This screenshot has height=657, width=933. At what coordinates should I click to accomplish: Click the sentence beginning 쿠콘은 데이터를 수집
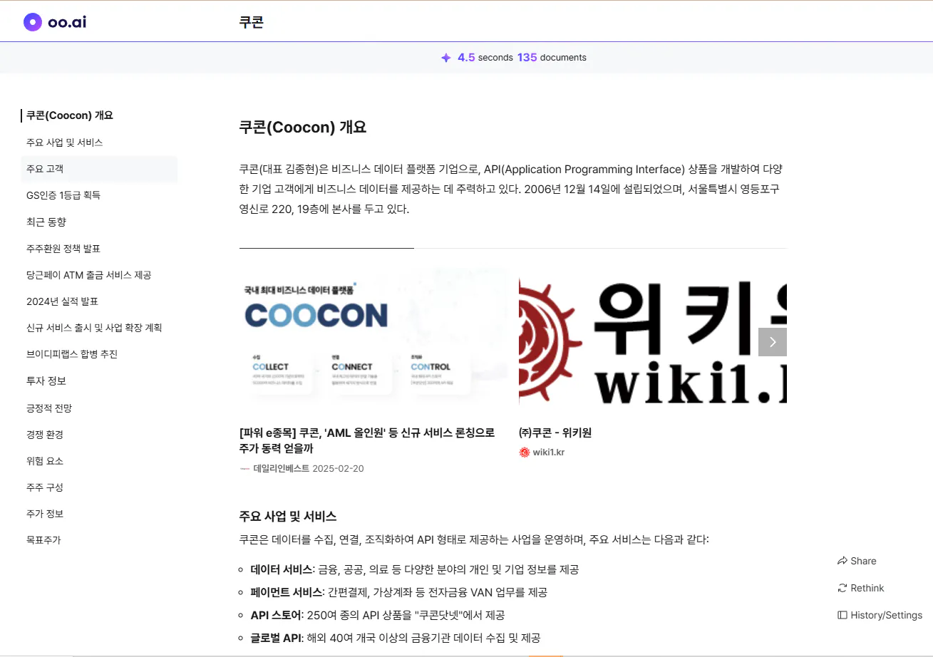[x=475, y=539]
